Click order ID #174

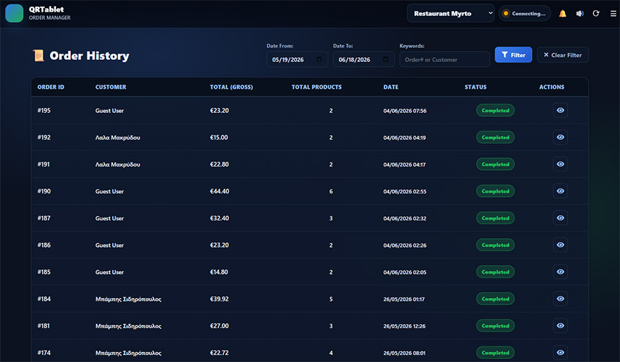click(x=44, y=352)
